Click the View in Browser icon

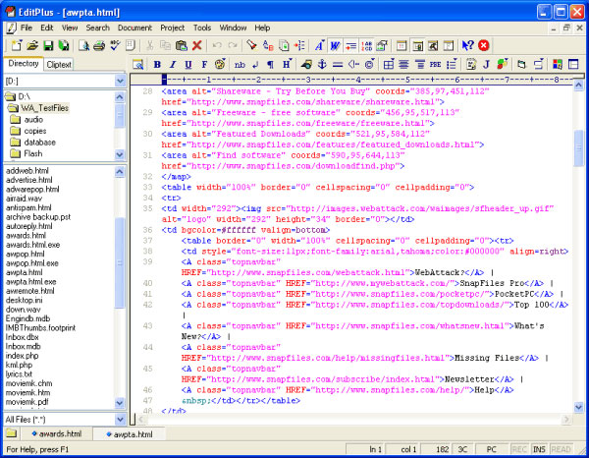tap(137, 65)
